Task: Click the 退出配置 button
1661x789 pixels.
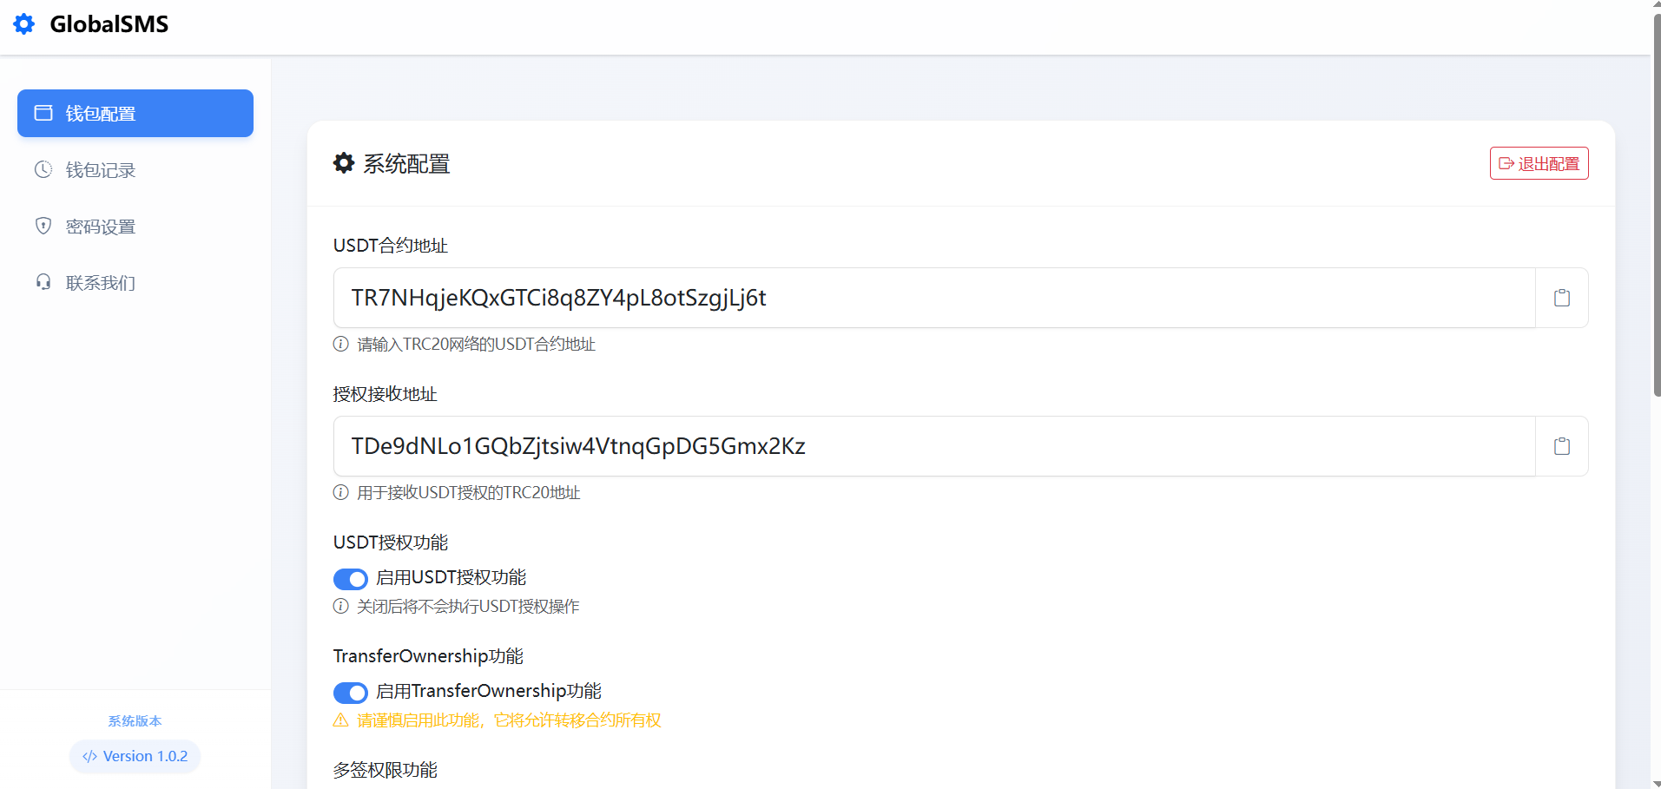Action: tap(1539, 163)
